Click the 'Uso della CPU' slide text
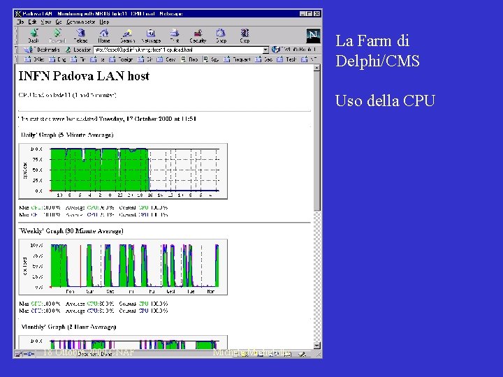Viewport: 503px width, 377px height. [385, 101]
